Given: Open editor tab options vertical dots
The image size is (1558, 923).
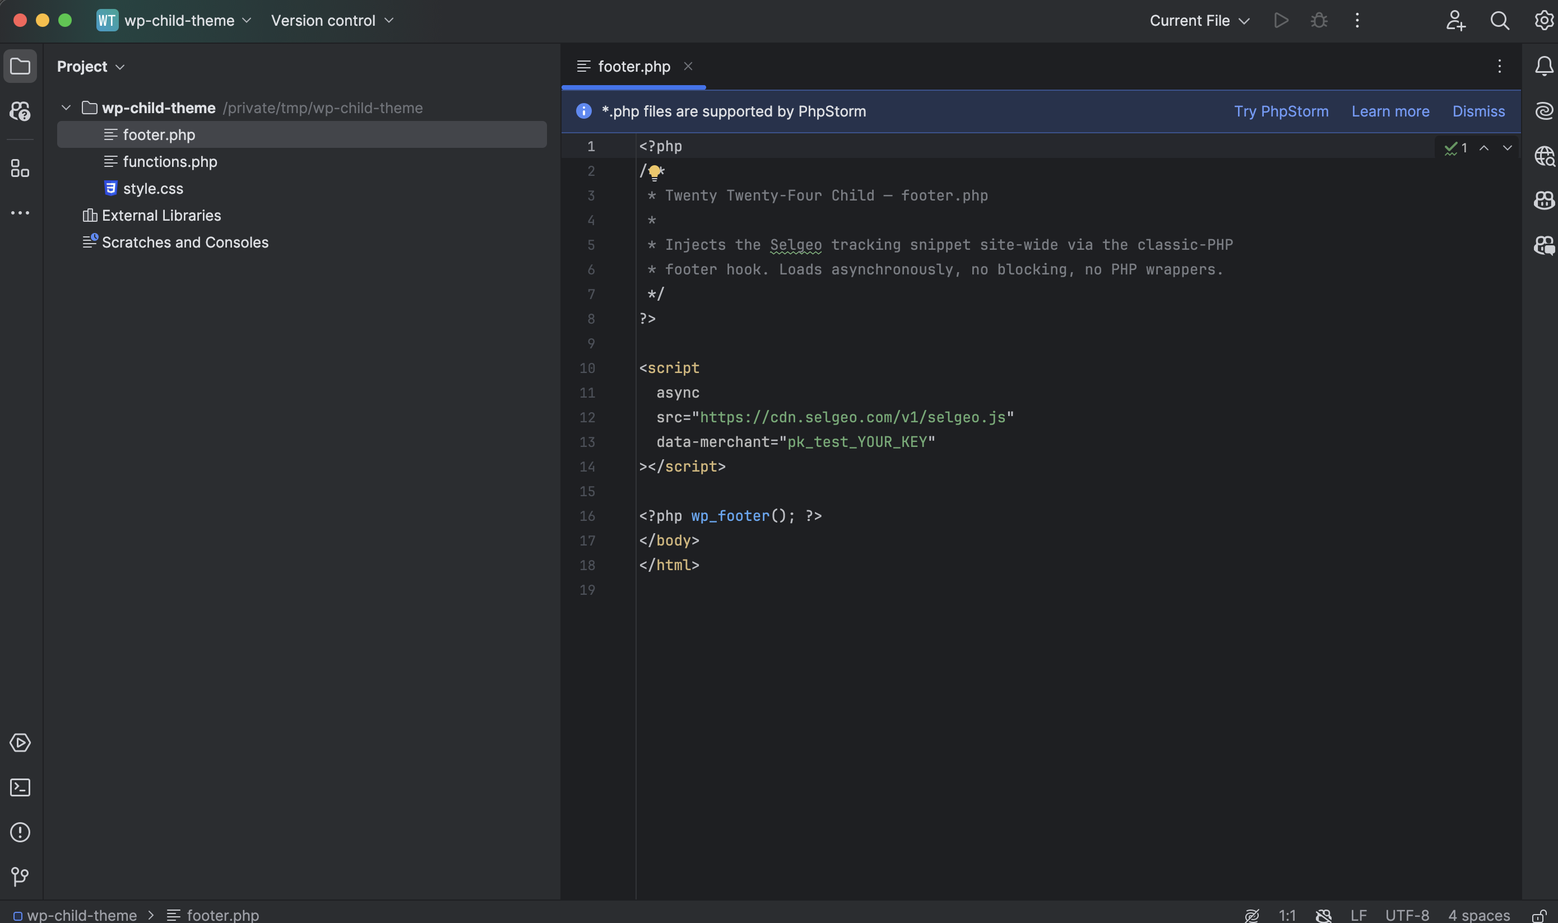Looking at the screenshot, I should (1500, 66).
